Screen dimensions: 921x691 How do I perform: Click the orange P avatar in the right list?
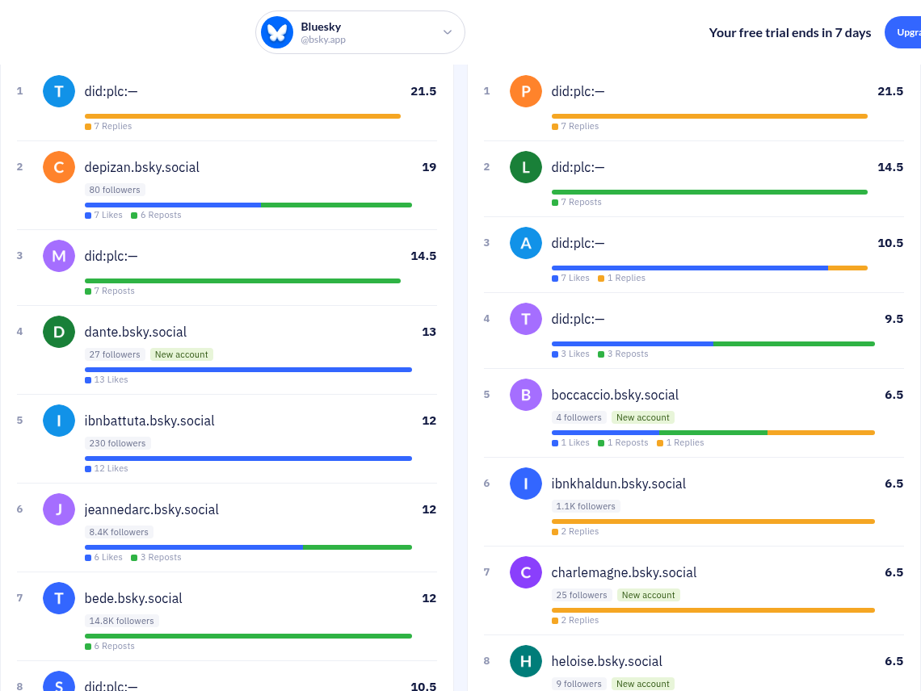point(526,91)
